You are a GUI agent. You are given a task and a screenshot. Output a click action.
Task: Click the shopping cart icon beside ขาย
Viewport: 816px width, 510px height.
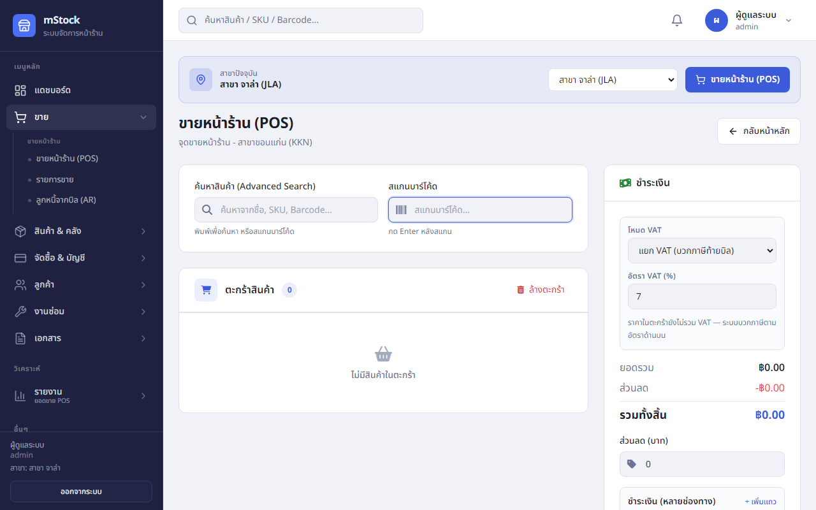click(20, 117)
